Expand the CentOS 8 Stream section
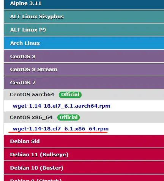 click(84, 70)
